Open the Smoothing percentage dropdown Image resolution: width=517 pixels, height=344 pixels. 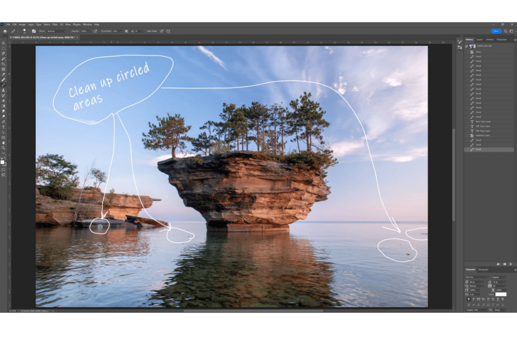(x=121, y=31)
